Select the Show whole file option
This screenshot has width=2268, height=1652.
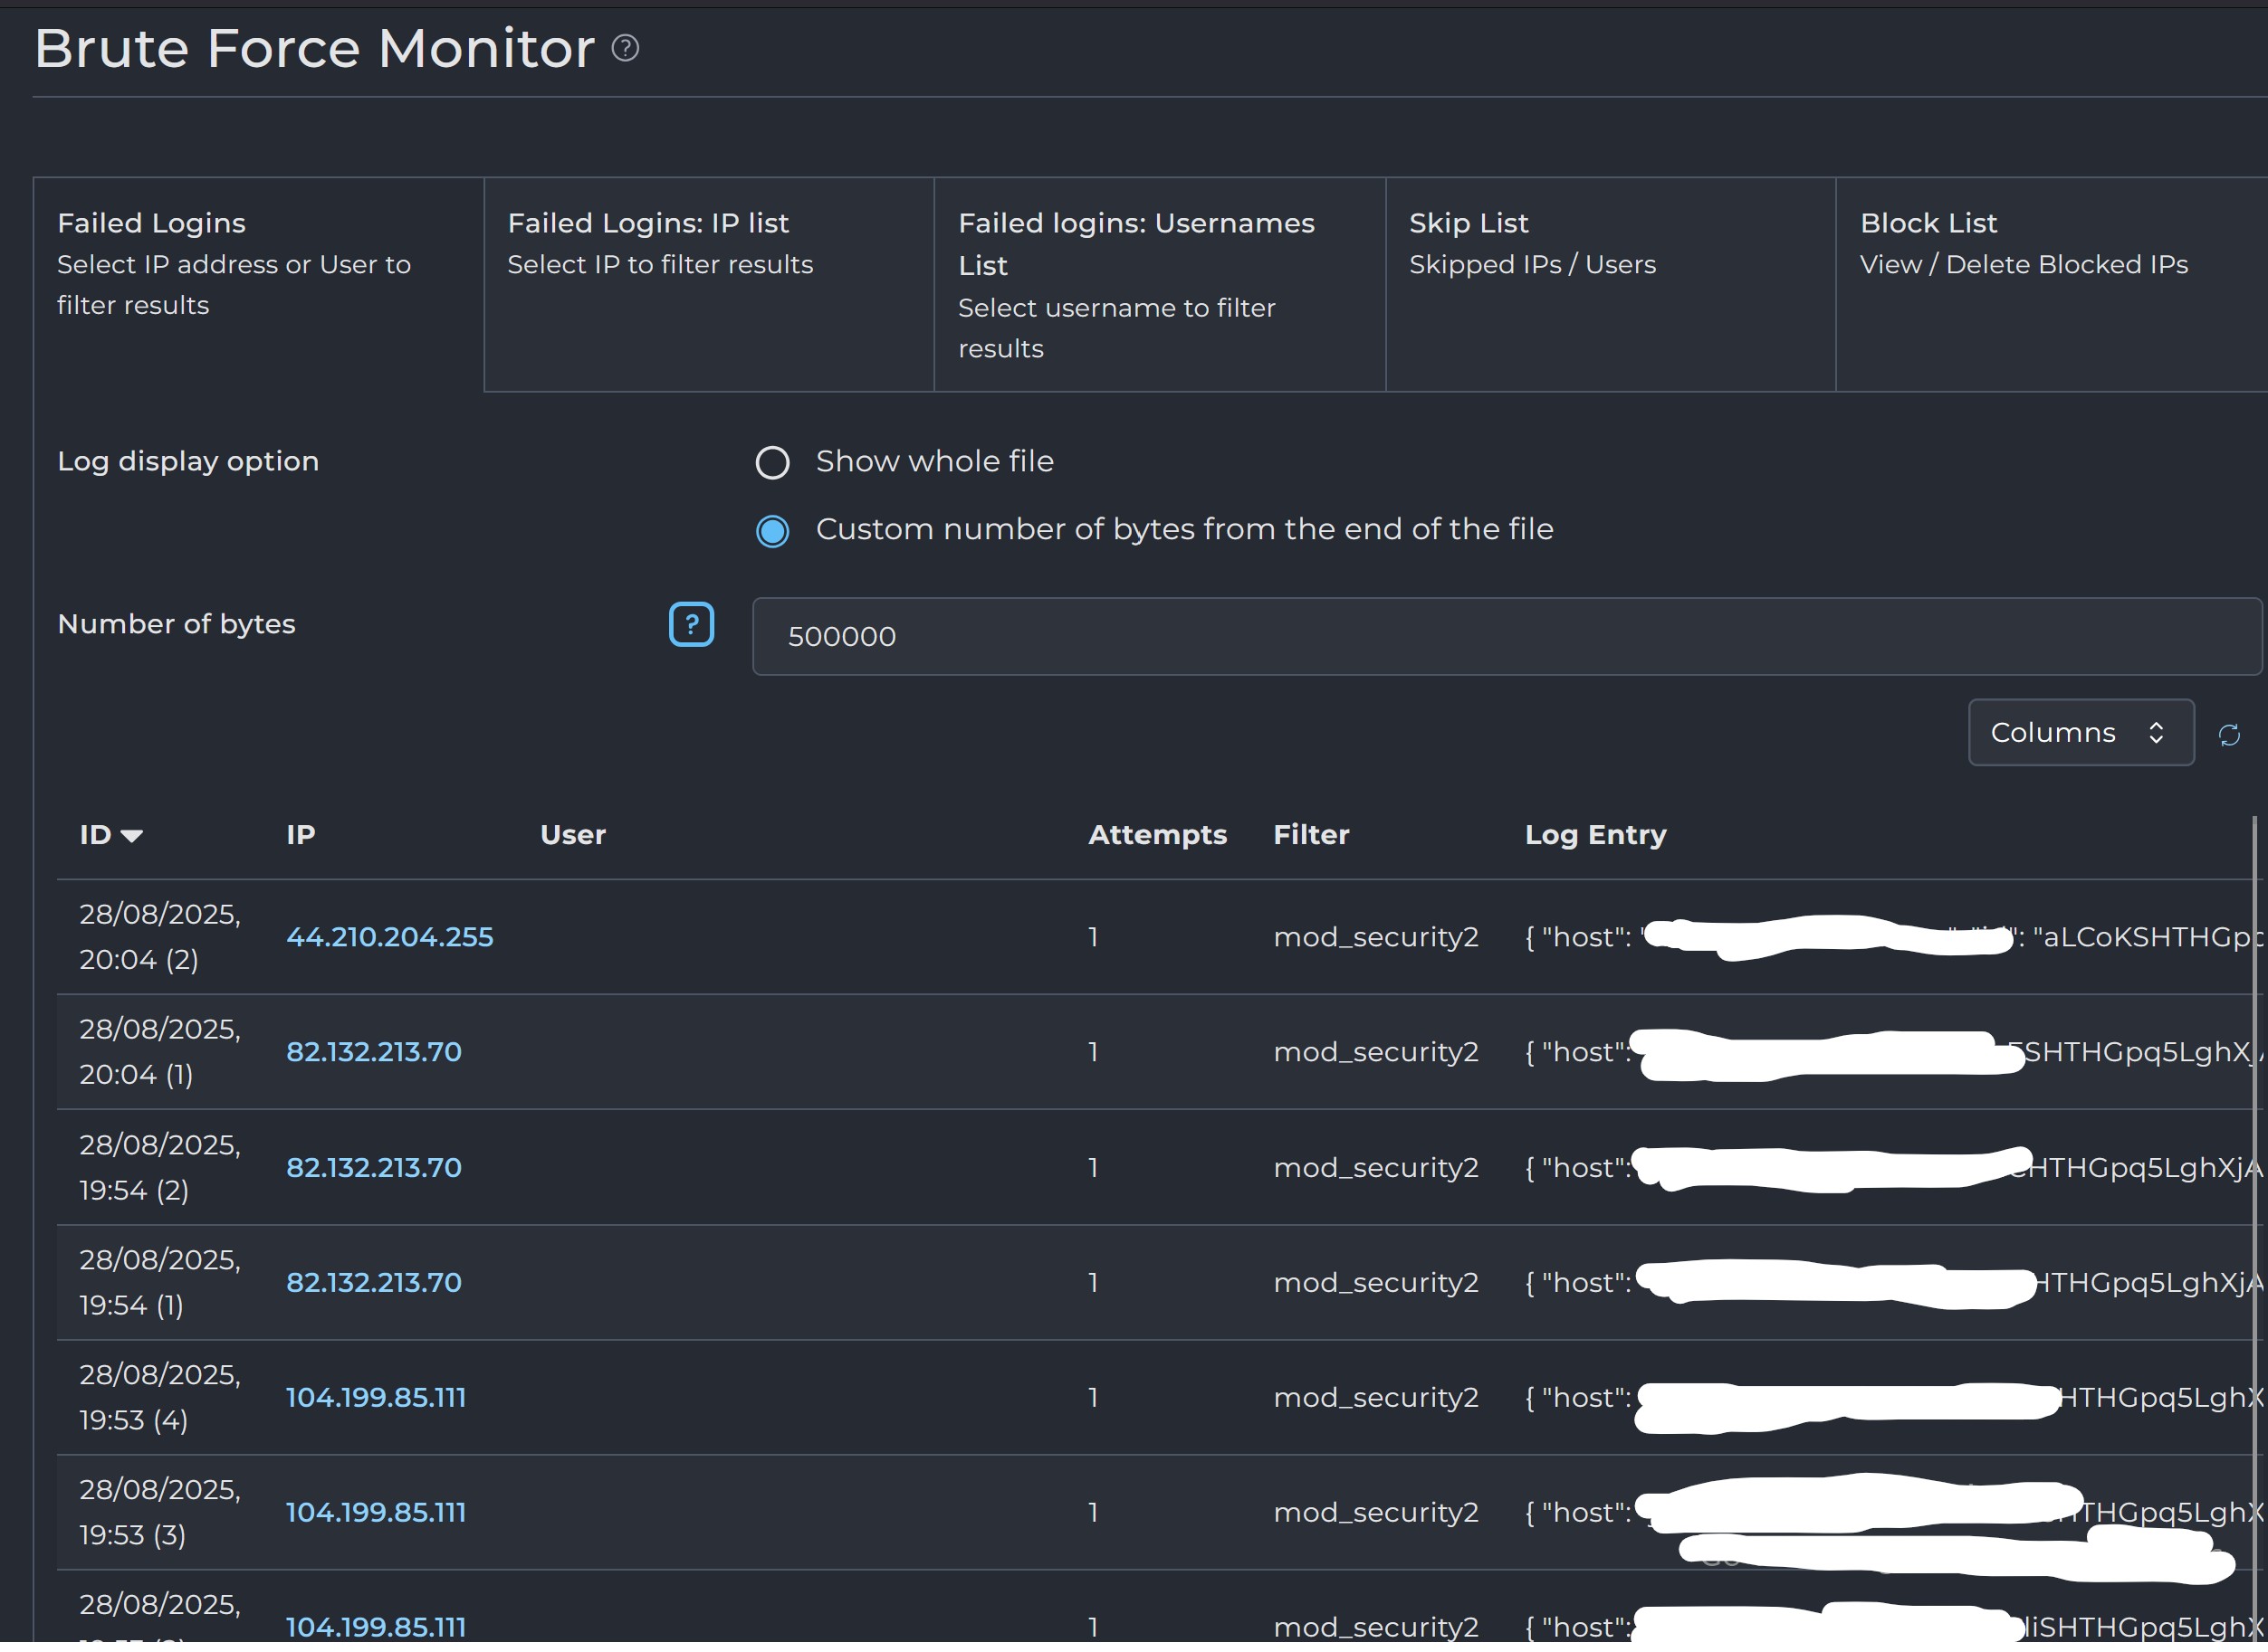click(771, 462)
